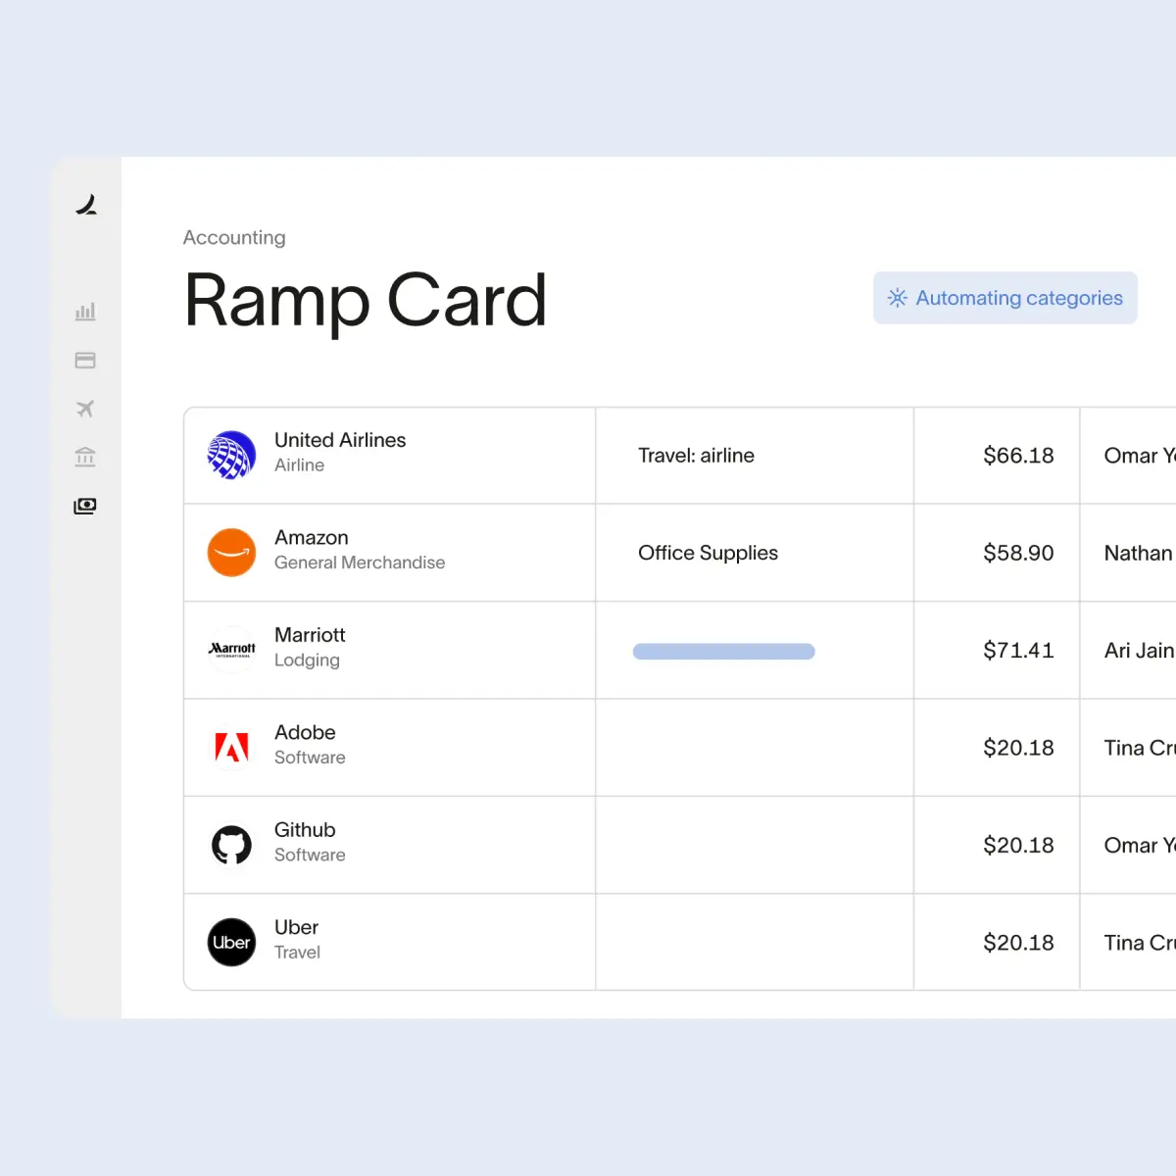The height and width of the screenshot is (1176, 1176).
Task: Open the airplane travel sidebar icon
Action: point(85,409)
